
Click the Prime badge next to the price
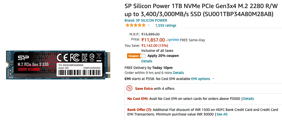(x=172, y=40)
